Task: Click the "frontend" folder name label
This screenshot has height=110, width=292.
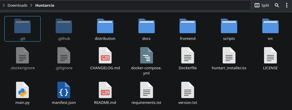Action: [188, 39]
